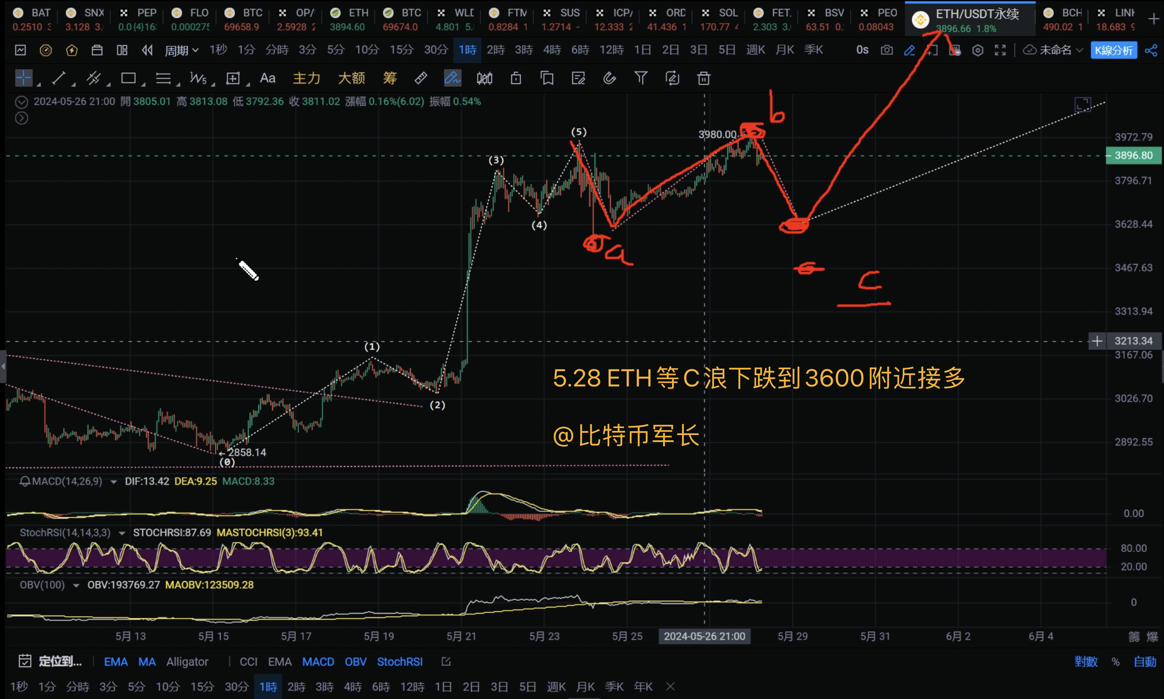The height and width of the screenshot is (699, 1164).
Task: Toggle 自動 auto scale
Action: (1145, 662)
